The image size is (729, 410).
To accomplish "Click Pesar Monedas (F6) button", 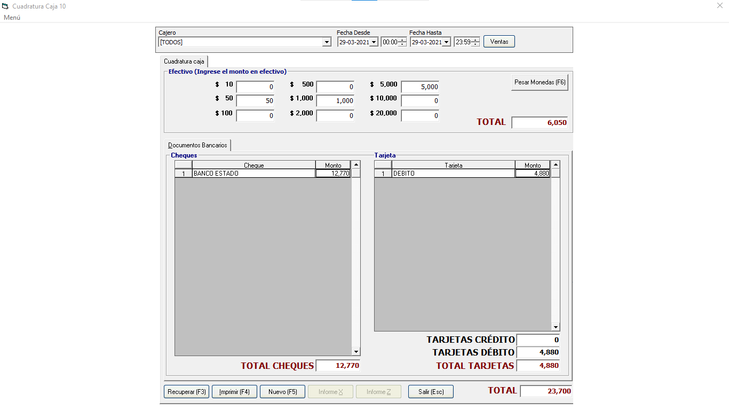I will coord(540,82).
